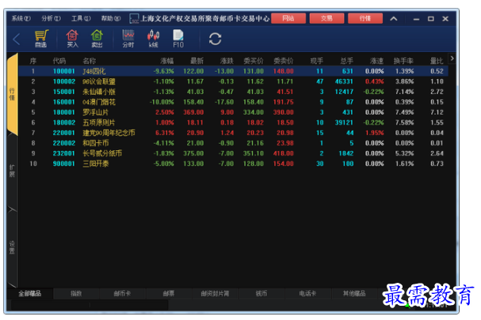Image resolution: width=481 pixels, height=320 pixels.
Task: Click the exchange logo icon in title bar
Action: (134, 19)
